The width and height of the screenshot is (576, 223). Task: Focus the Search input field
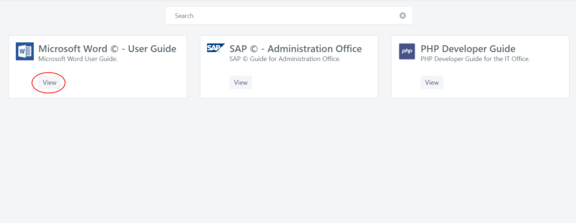(289, 16)
